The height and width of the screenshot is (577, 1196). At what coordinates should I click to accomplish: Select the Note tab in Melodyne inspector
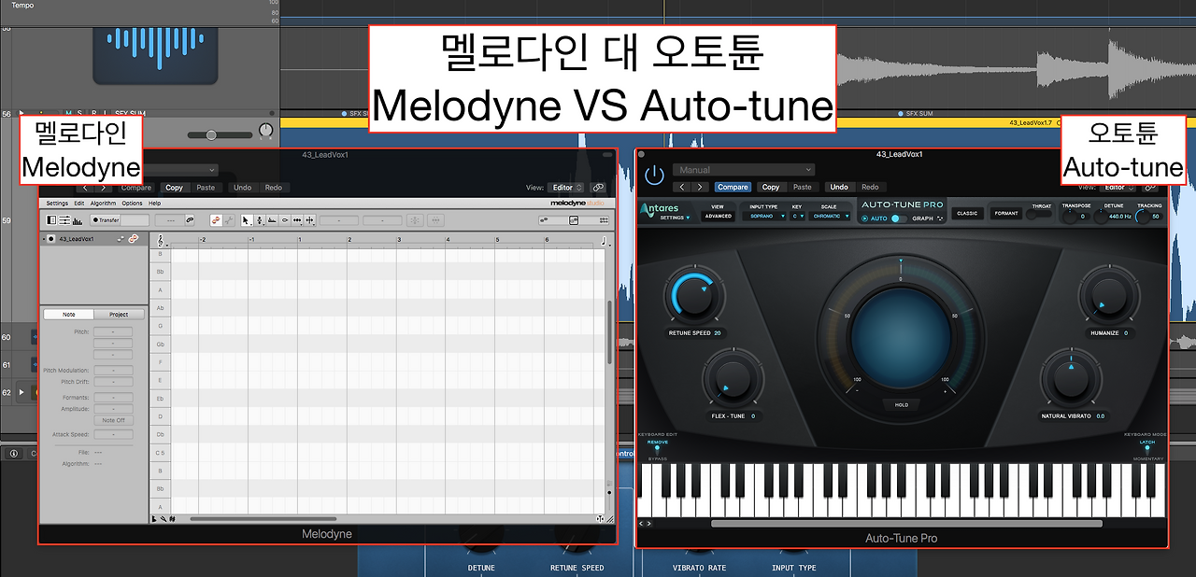coord(69,315)
